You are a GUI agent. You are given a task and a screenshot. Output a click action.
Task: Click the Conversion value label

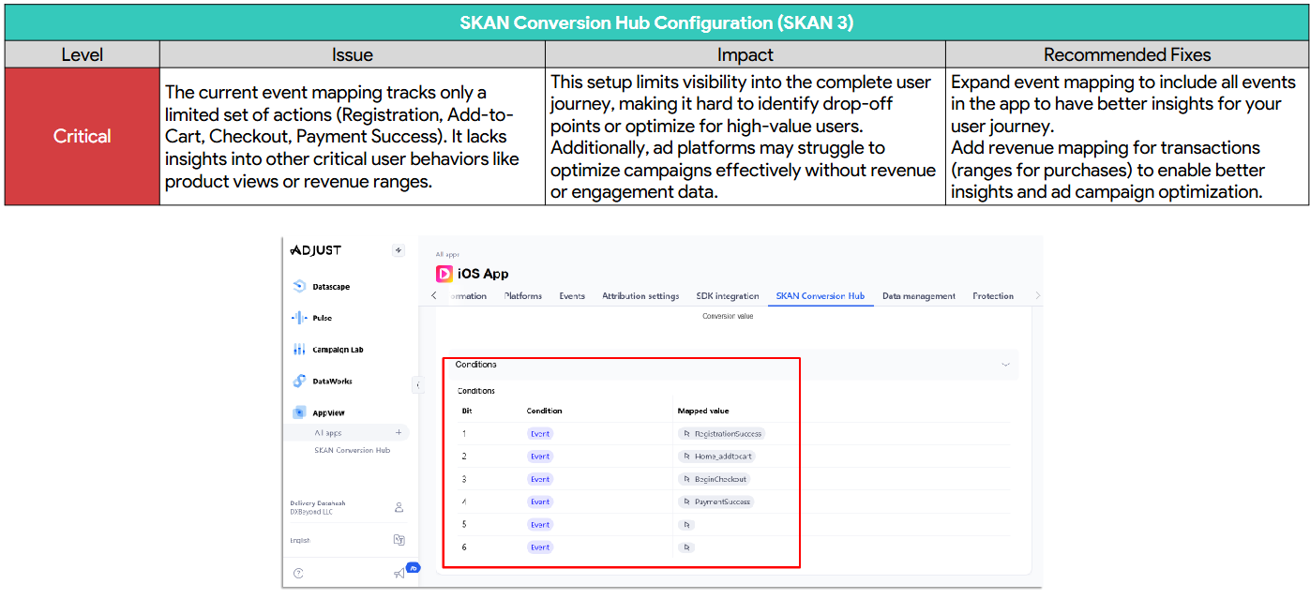click(x=728, y=317)
